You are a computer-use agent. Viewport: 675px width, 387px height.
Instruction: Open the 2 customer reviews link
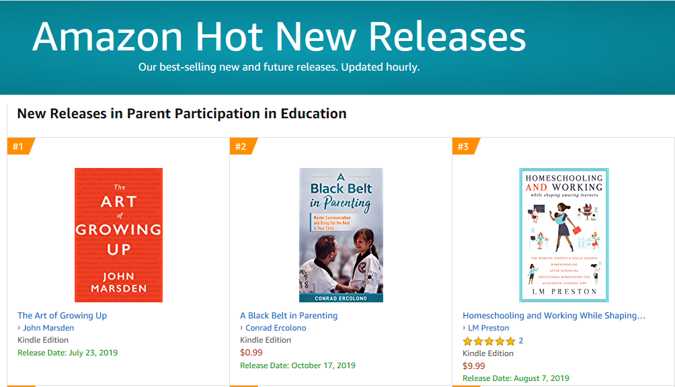[x=520, y=341]
